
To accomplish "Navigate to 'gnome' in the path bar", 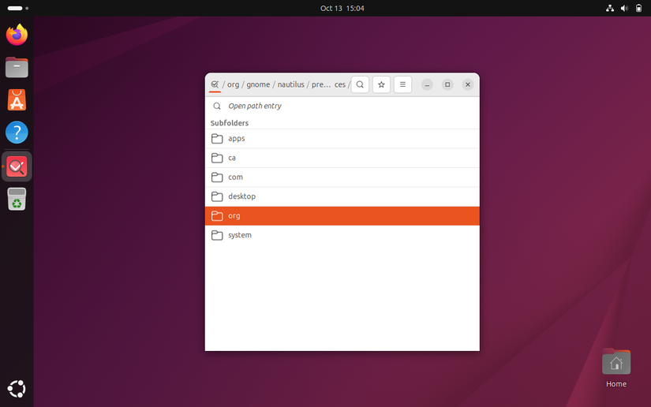I will pyautogui.click(x=258, y=84).
